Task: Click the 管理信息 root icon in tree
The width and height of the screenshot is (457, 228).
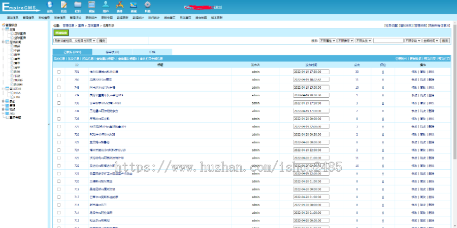Action: (4, 25)
